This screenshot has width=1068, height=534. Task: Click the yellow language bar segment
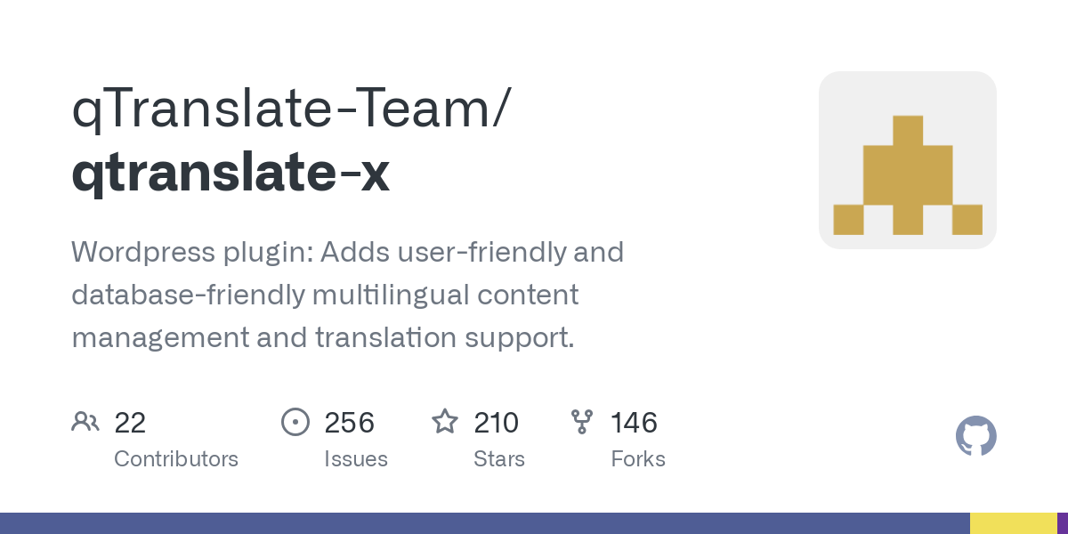(x=1014, y=523)
